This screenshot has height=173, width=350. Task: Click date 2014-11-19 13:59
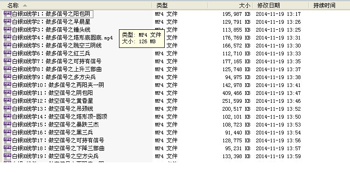click(278, 156)
